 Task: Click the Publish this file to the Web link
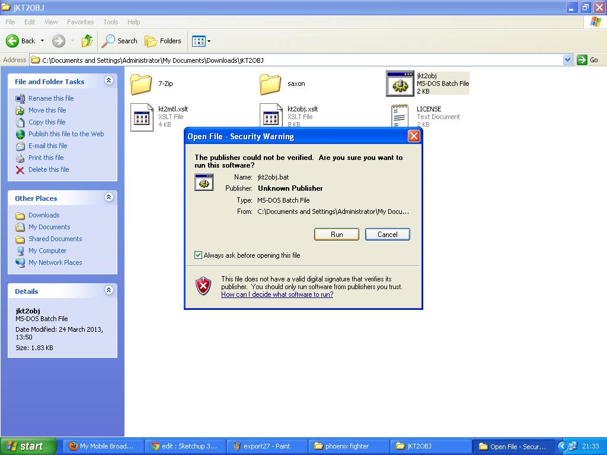pyautogui.click(x=66, y=134)
